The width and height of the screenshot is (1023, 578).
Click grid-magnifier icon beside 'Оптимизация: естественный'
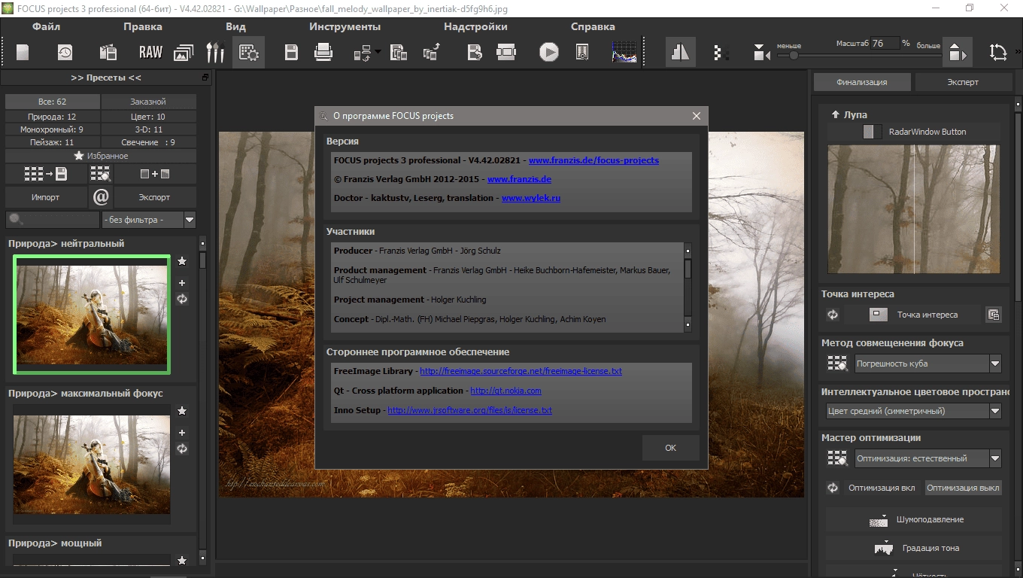pos(837,458)
